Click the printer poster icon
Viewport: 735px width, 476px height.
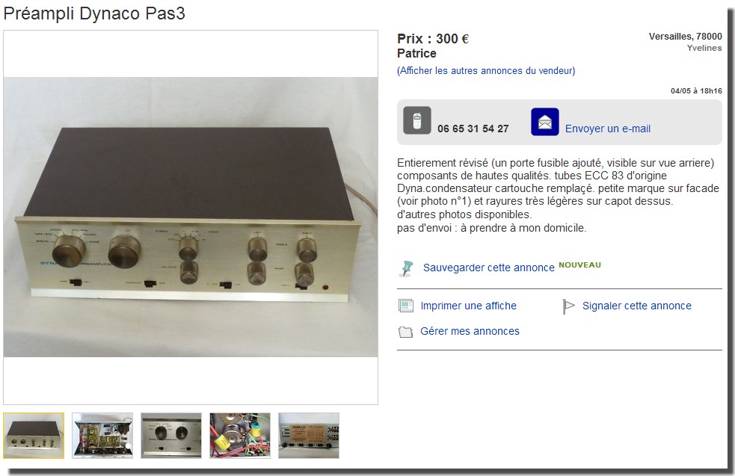[405, 306]
